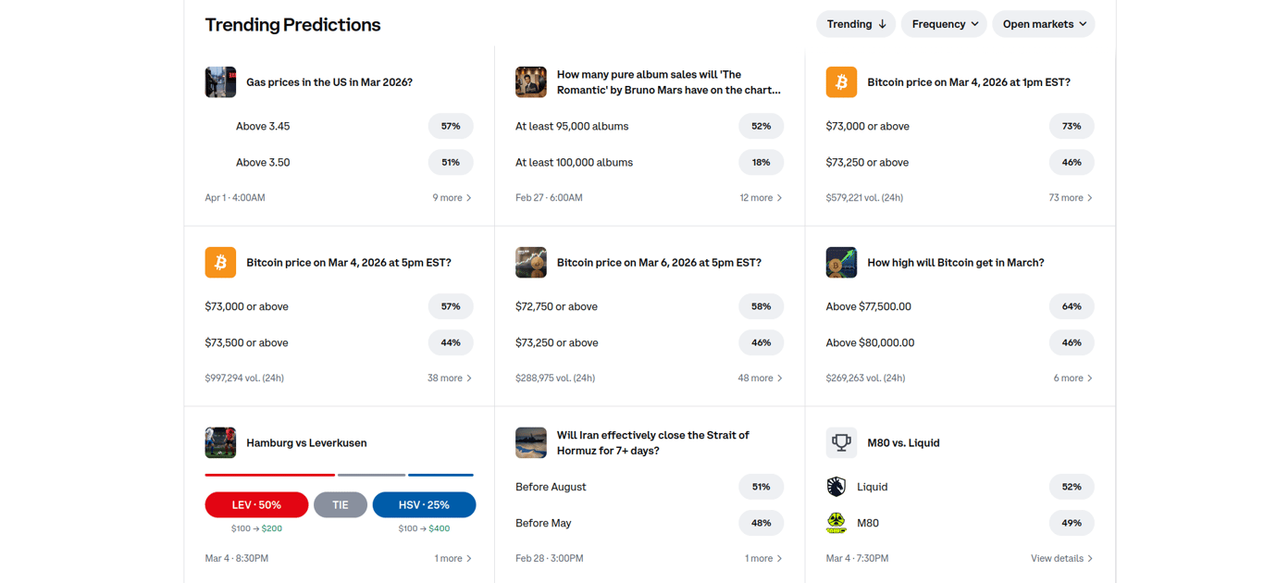Select the TIE outcome button
Viewport: 1264px width, 583px height.
click(340, 504)
